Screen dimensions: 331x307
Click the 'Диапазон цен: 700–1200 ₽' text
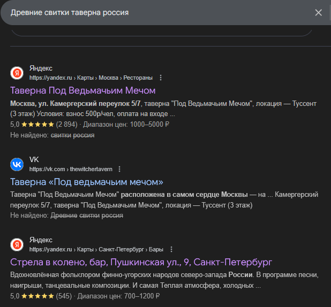[119, 296]
